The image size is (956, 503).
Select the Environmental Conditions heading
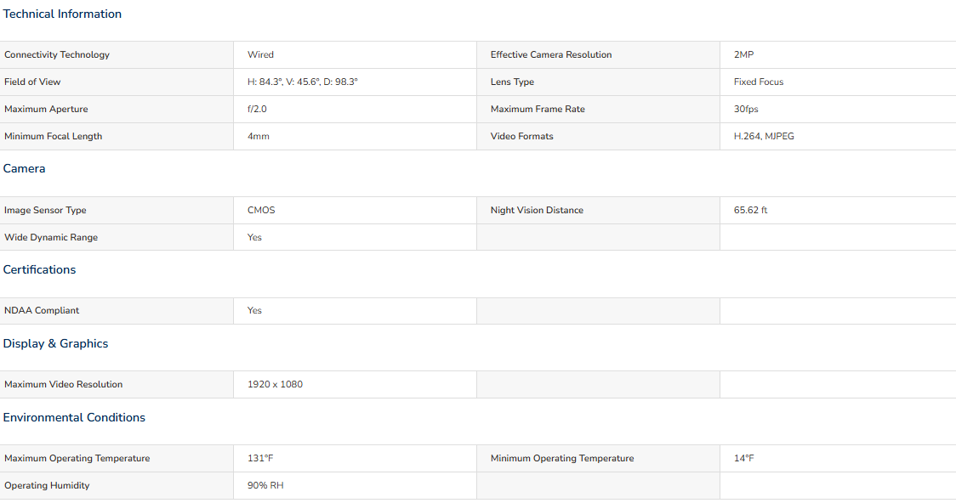pyautogui.click(x=74, y=418)
